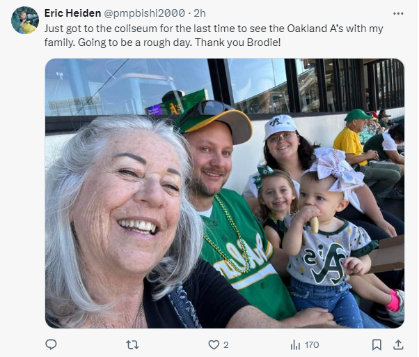
Task: Open view analytics via the bar chart icon
Action: (x=295, y=344)
